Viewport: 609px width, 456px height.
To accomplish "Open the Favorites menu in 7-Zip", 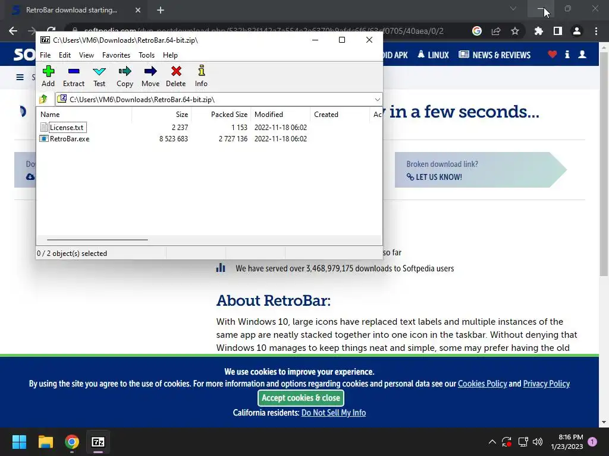I will (x=116, y=55).
